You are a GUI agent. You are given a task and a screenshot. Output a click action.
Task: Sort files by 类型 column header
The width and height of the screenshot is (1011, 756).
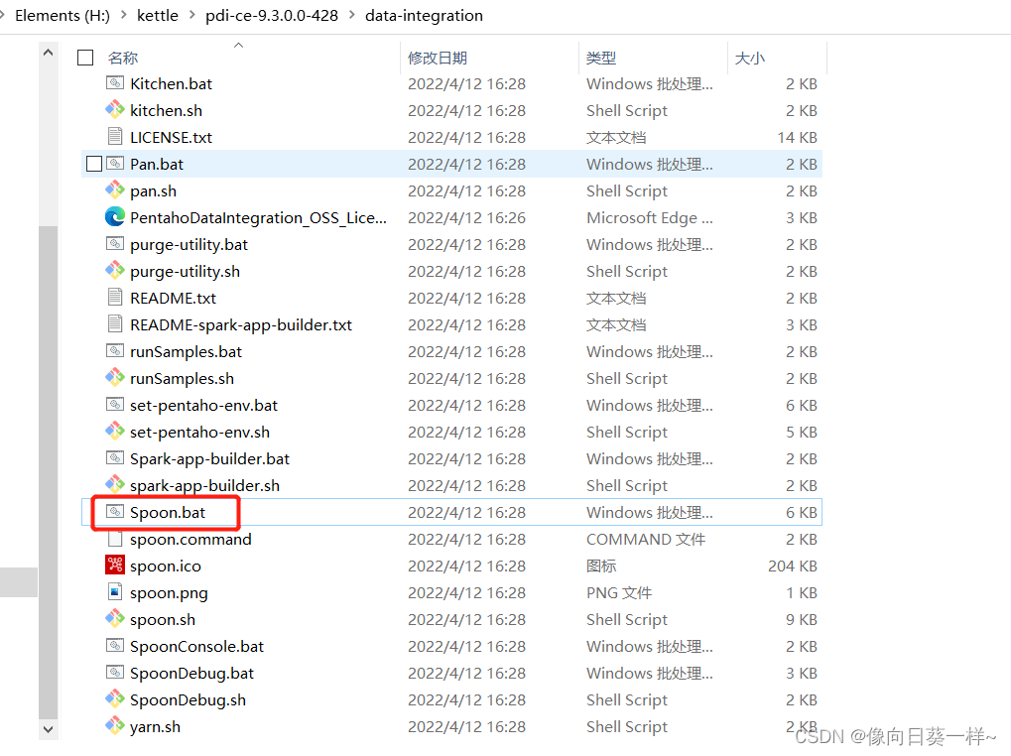(x=601, y=58)
